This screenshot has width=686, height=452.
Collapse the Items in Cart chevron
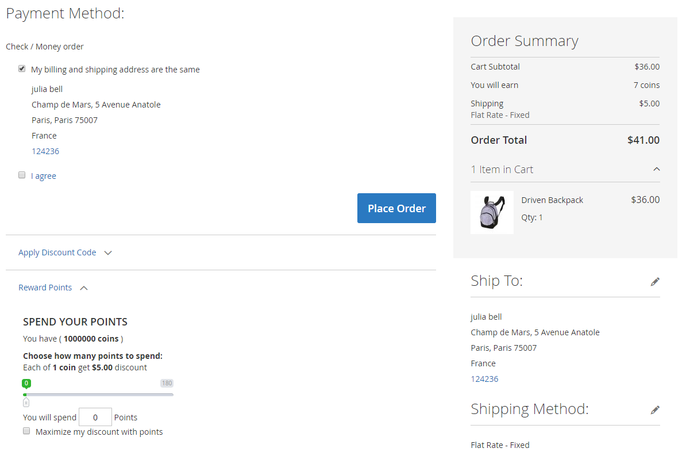[x=657, y=170]
